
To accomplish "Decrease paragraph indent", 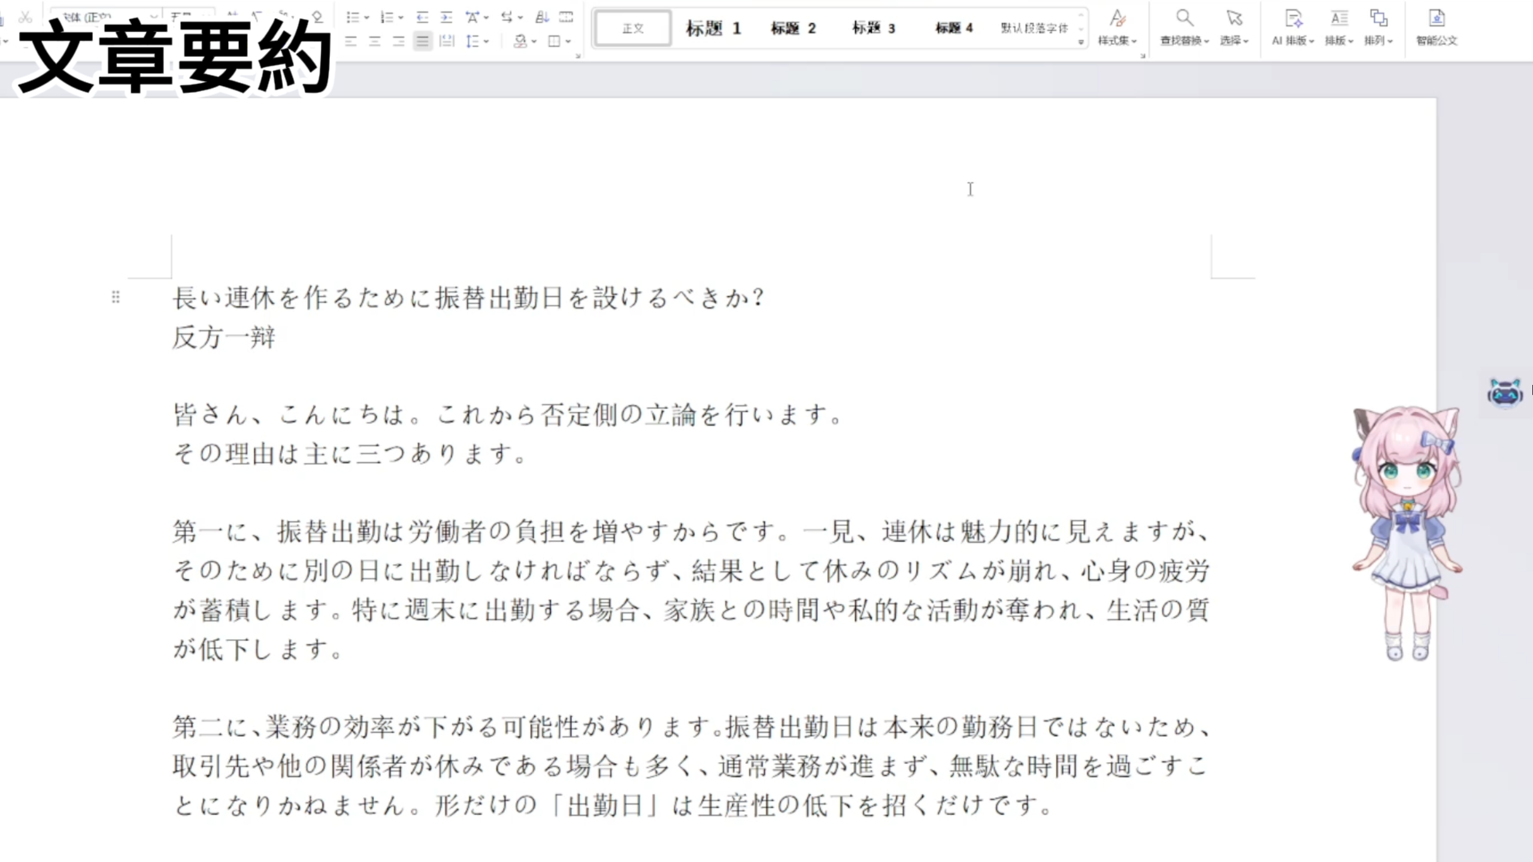I will [x=422, y=17].
